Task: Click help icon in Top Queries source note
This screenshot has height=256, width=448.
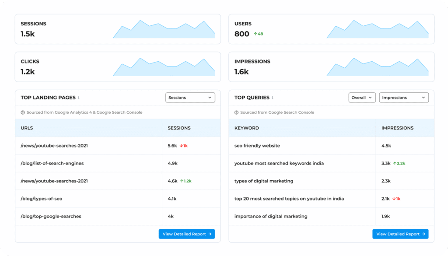Action: pos(237,112)
